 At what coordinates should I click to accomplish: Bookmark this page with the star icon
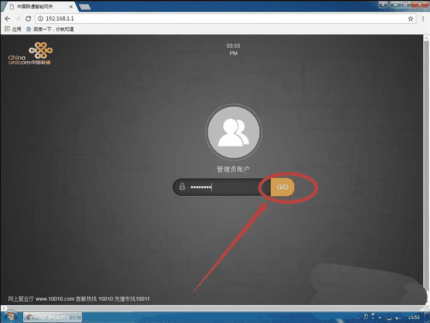(x=411, y=19)
